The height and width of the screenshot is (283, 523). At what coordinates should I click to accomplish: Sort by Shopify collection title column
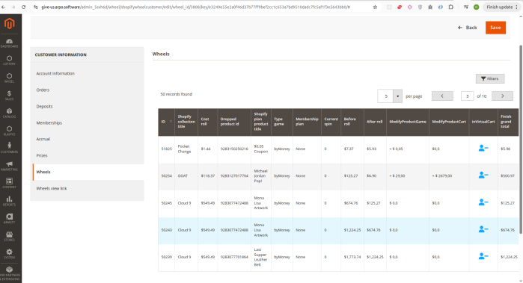tap(186, 122)
